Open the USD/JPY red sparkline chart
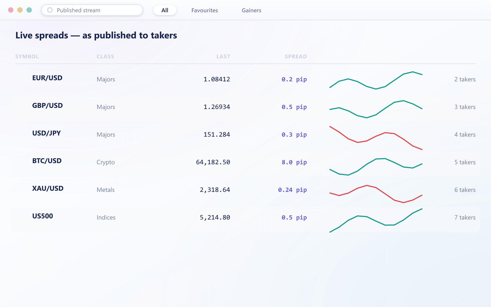 pos(376,138)
